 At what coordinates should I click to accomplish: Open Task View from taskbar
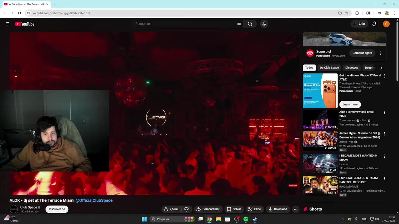click(200, 219)
